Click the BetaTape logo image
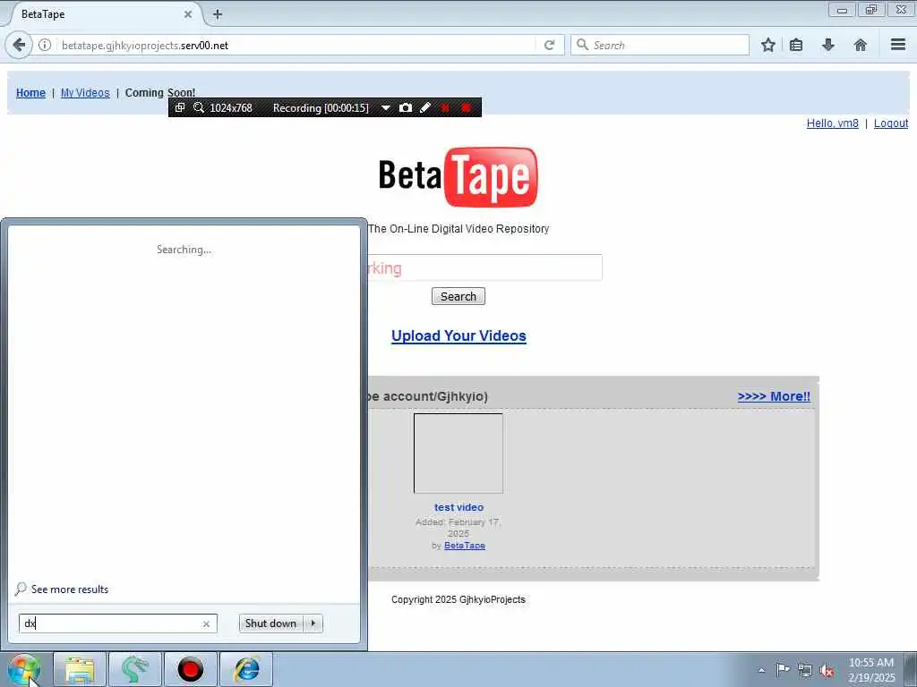This screenshot has height=687, width=917. click(x=458, y=177)
